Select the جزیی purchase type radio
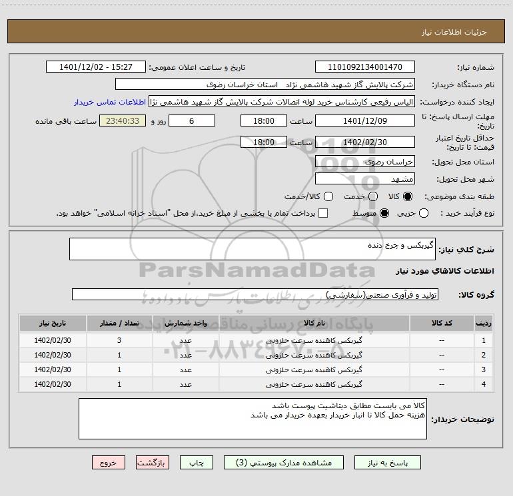 tap(423, 213)
